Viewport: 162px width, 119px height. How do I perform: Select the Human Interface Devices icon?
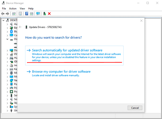(11, 58)
